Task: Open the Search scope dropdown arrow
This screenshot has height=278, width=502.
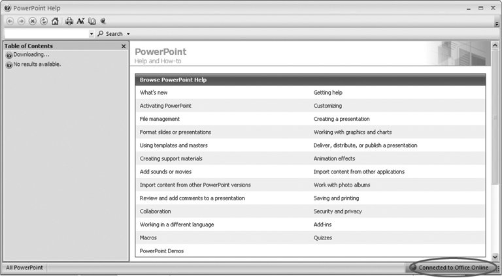Action: pos(128,34)
